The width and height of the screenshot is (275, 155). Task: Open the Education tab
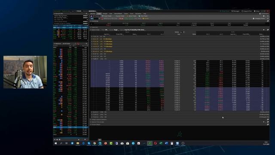coord(138,13)
